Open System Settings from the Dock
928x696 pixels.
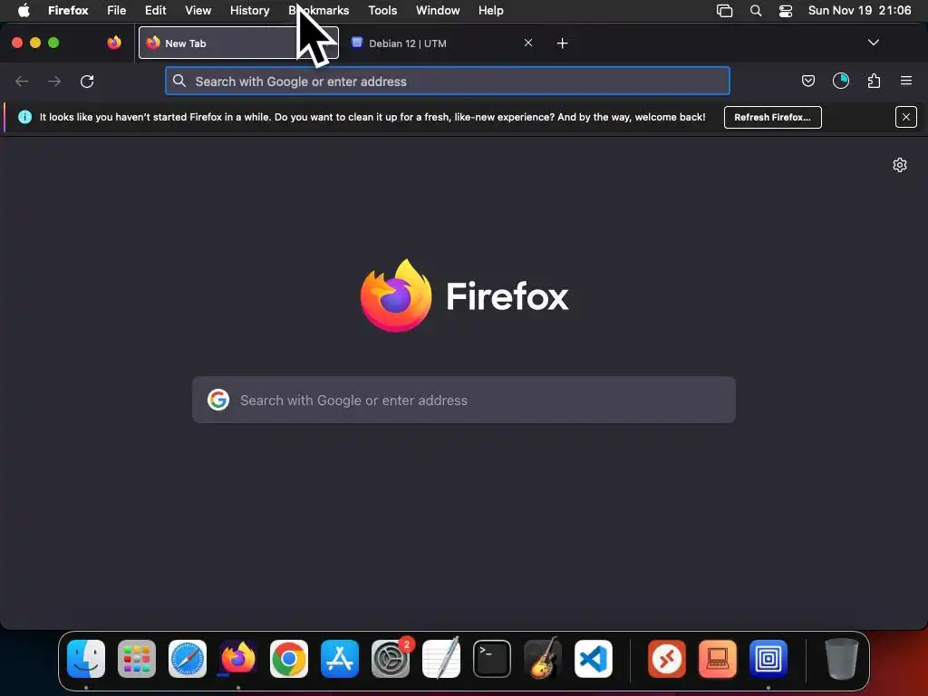[391, 659]
